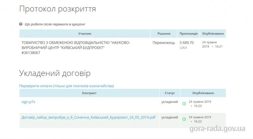
Task: Click the protocol publish date 24 травня 2019 16:21
Action: [x=212, y=44]
